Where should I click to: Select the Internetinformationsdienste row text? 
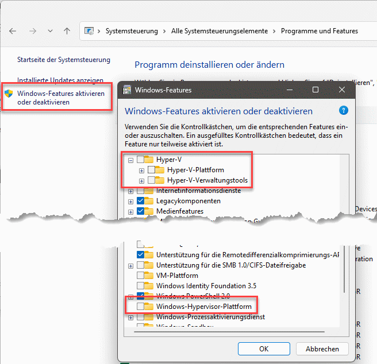click(x=199, y=191)
